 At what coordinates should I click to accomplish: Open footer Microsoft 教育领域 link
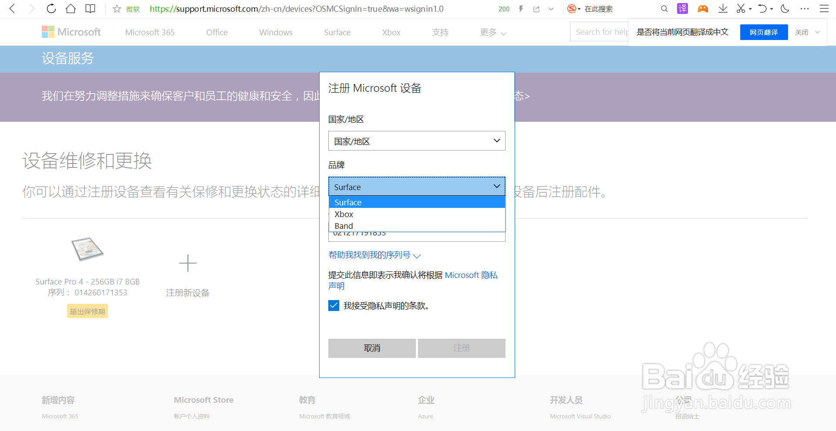(x=324, y=416)
